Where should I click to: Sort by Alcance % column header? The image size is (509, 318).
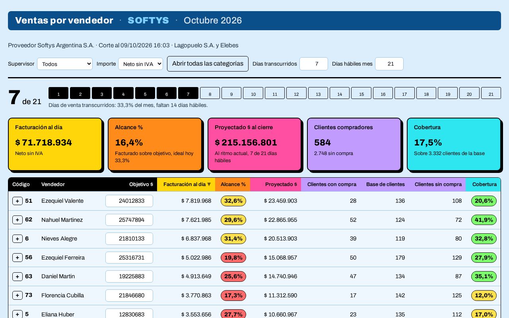233,184
